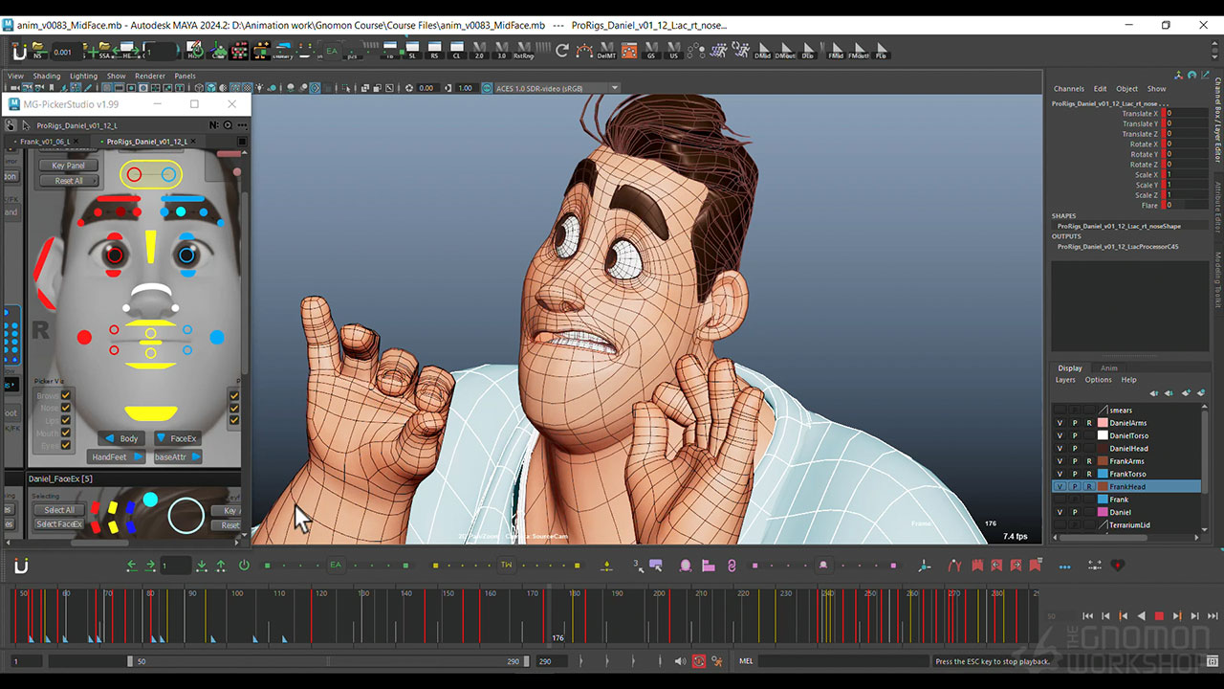Click the pink chain-link icon in animation toolbar
Image resolution: width=1224 pixels, height=689 pixels.
[732, 566]
